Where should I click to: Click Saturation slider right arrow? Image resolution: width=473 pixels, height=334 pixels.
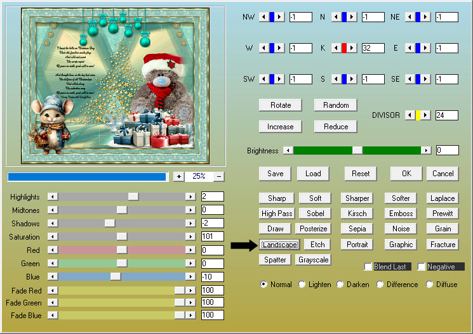coord(190,236)
